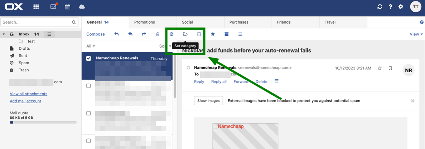Click the search magnifier icon
The image size is (425, 149).
tap(74, 22)
